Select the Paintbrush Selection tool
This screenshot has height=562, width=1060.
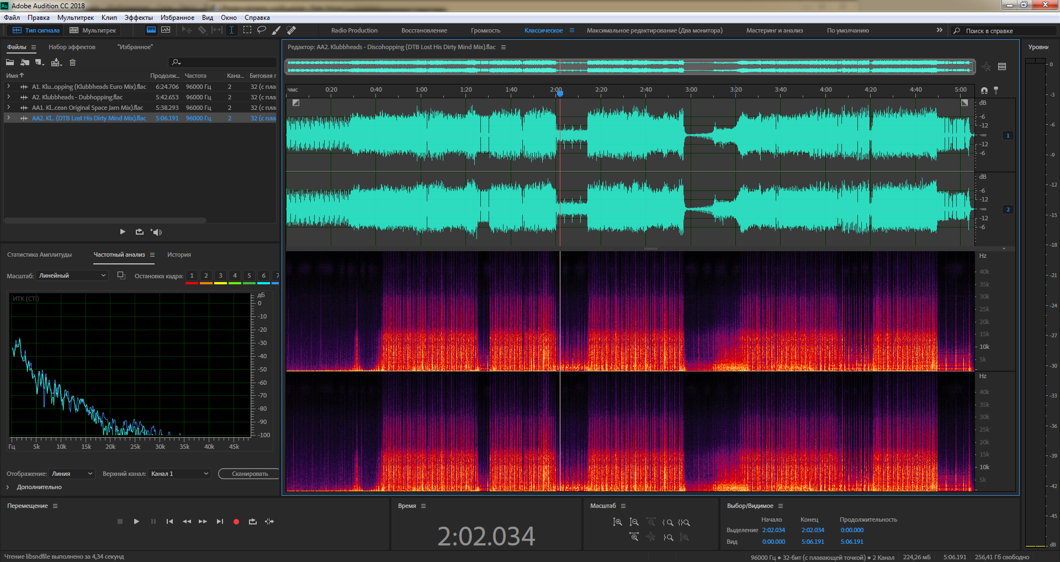coord(277,30)
